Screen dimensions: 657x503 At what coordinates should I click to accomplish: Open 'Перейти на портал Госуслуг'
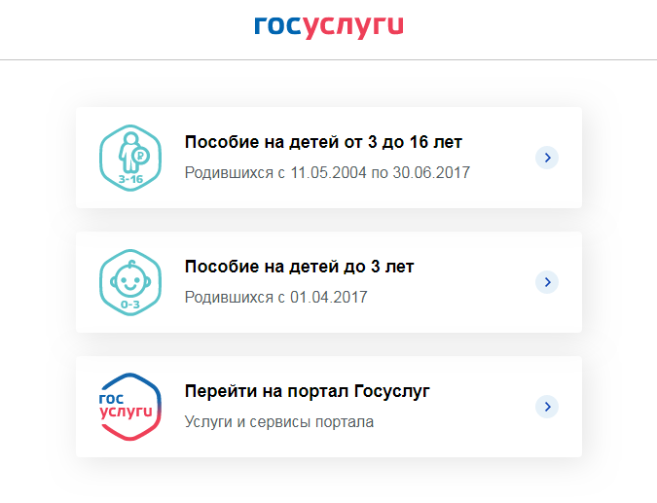click(308, 391)
